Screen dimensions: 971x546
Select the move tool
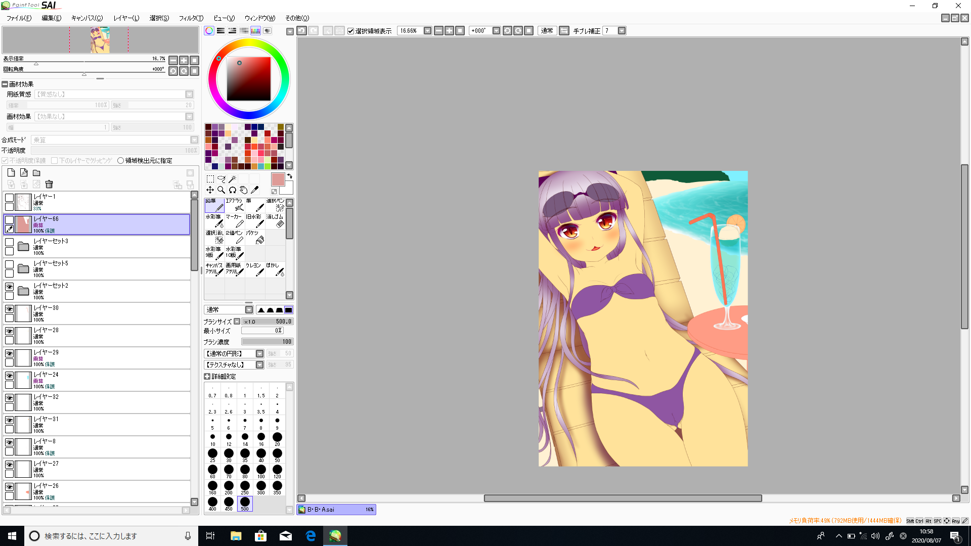click(x=210, y=190)
